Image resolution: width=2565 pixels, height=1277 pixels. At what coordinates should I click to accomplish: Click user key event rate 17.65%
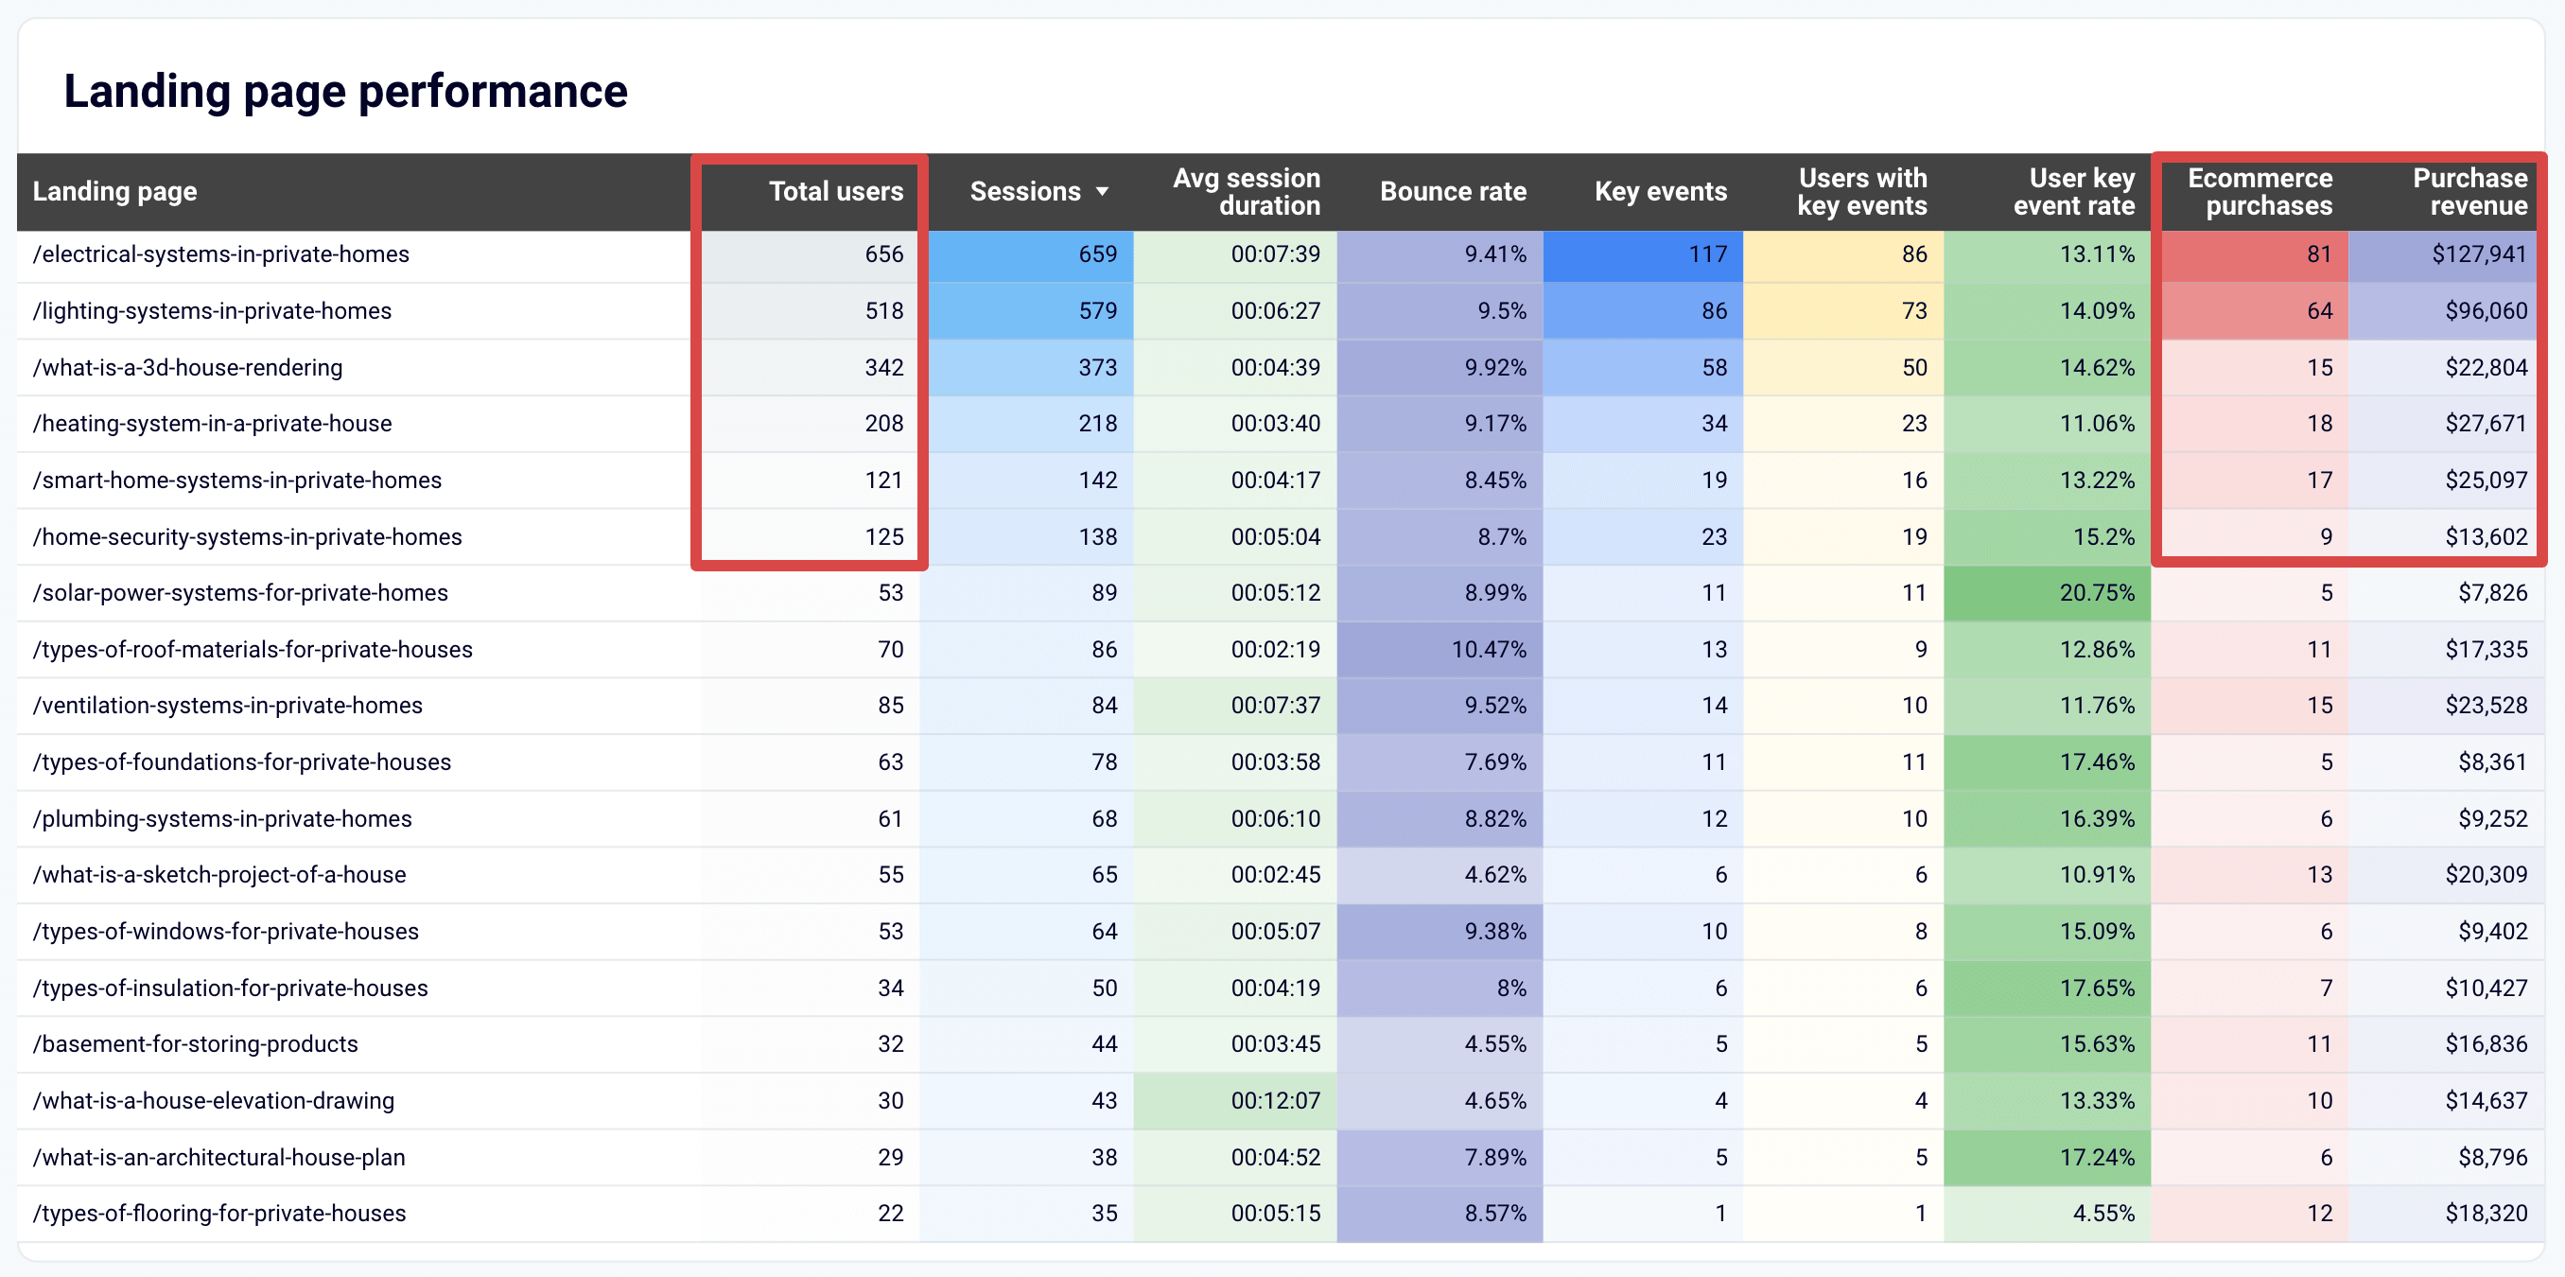click(x=2097, y=988)
